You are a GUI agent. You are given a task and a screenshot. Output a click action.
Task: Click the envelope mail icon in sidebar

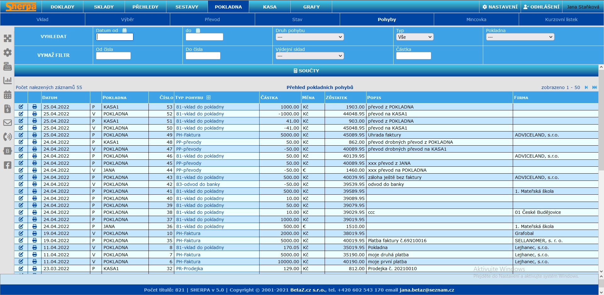pyautogui.click(x=8, y=123)
